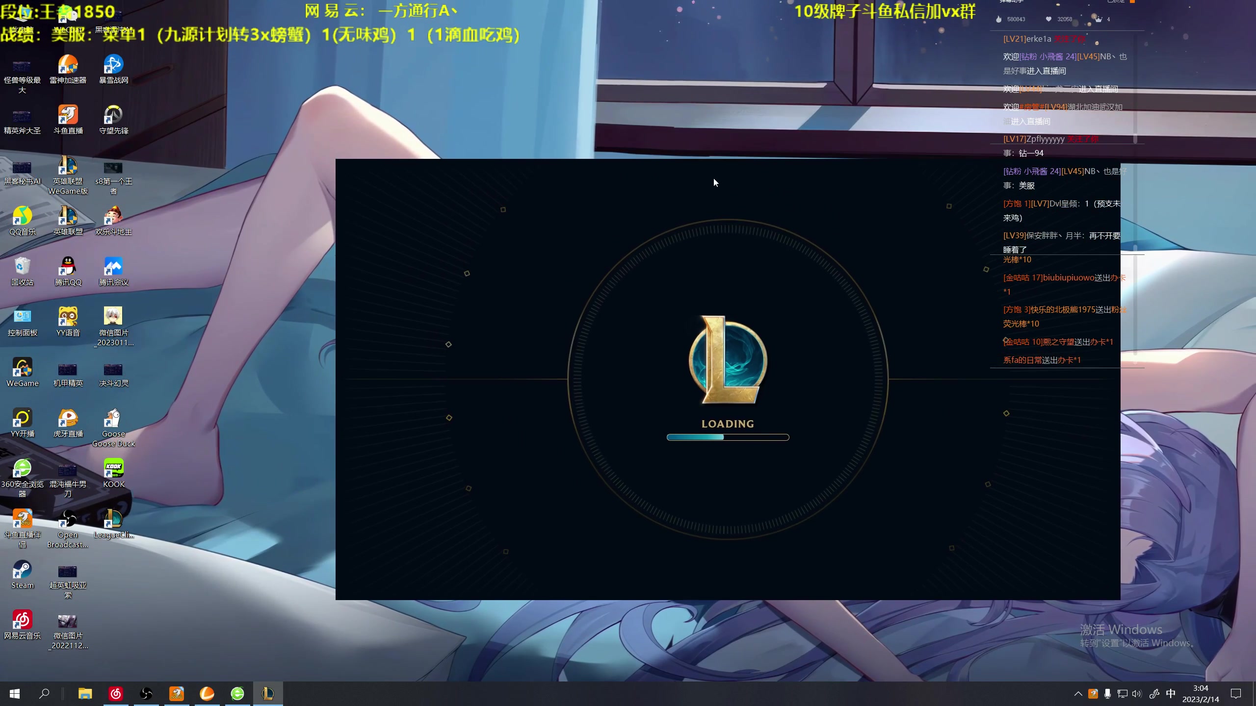The height and width of the screenshot is (706, 1256).
Task: Click the League of Legends loading progress bar
Action: (728, 437)
